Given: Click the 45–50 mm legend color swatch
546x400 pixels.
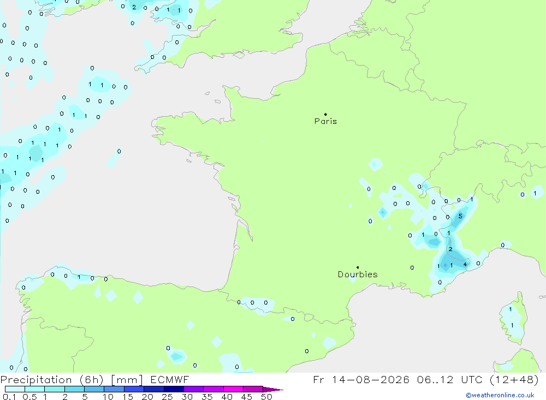Looking at the screenshot, I should 253,389.
